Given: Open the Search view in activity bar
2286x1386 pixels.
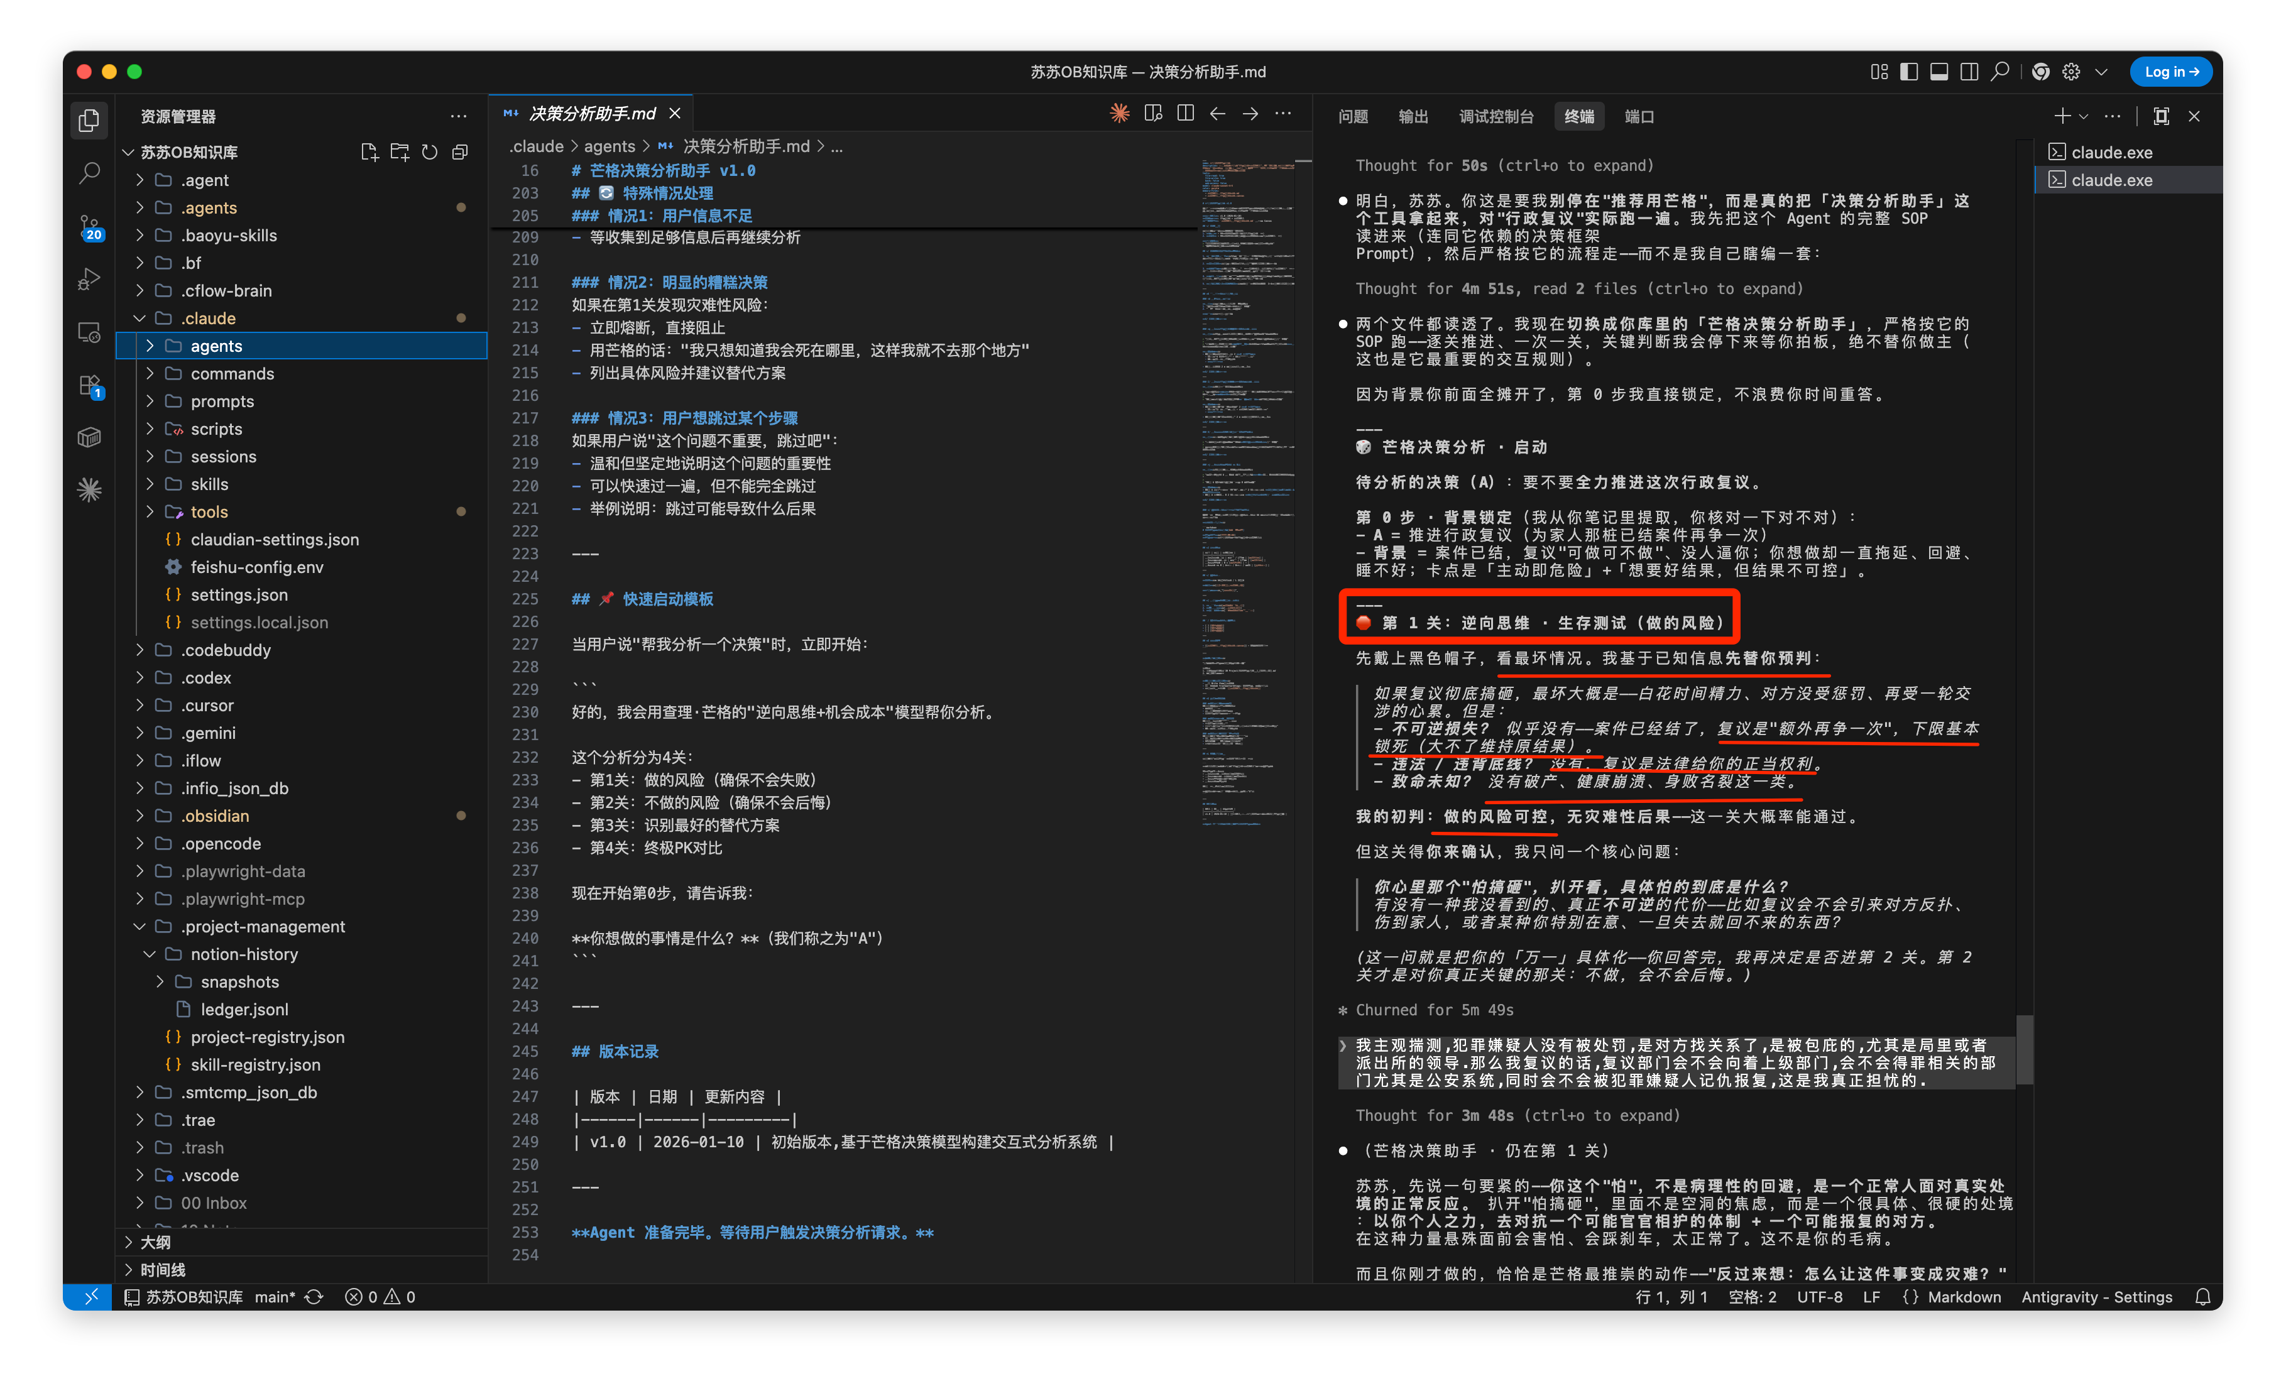Looking at the screenshot, I should [89, 173].
